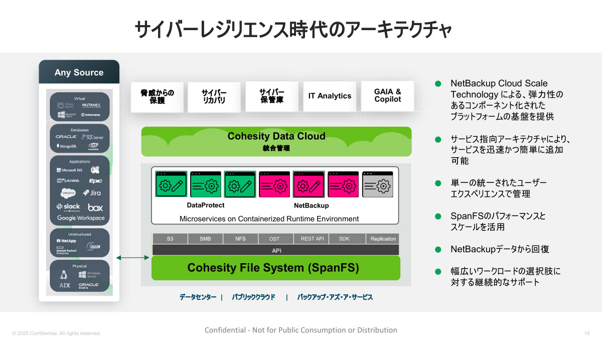Select the SMB protocol cell
602x339 pixels.
tap(205, 239)
